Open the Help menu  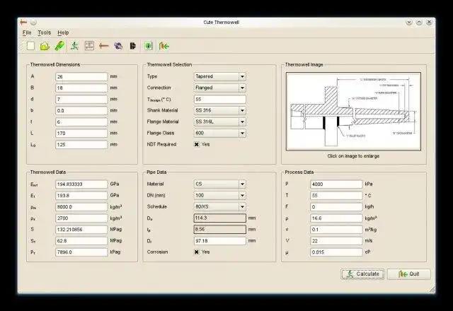pos(63,33)
